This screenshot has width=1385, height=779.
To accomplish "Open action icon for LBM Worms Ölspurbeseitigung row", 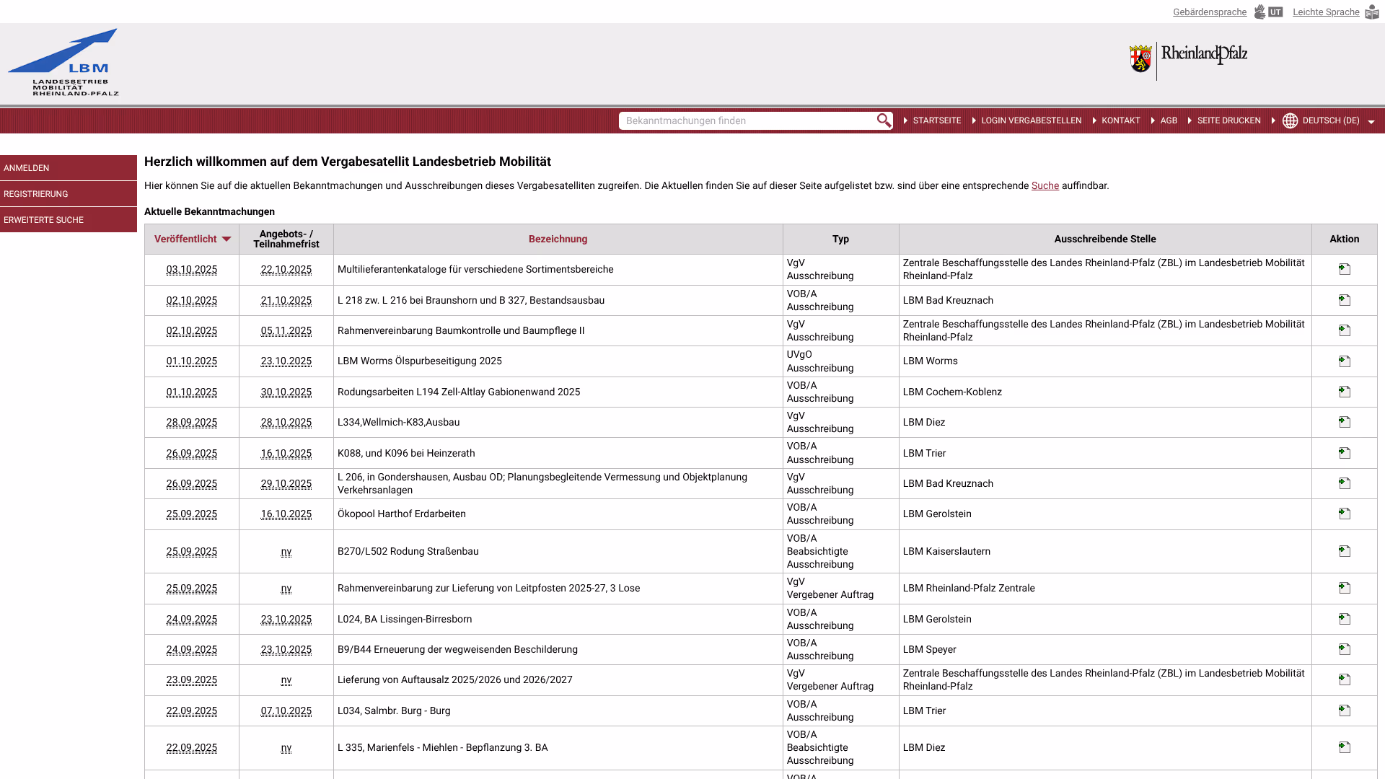I will tap(1345, 361).
